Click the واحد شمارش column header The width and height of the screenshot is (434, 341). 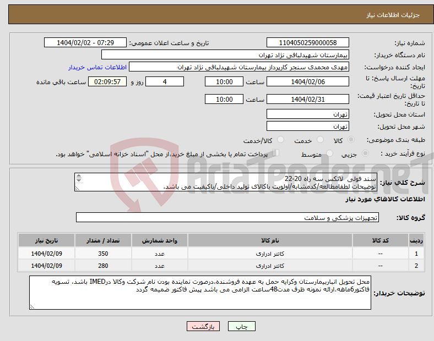160,240
